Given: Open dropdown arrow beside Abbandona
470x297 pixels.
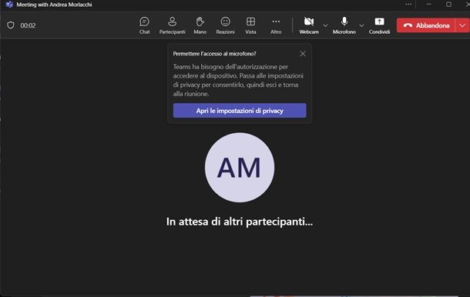Looking at the screenshot, I should (x=462, y=25).
